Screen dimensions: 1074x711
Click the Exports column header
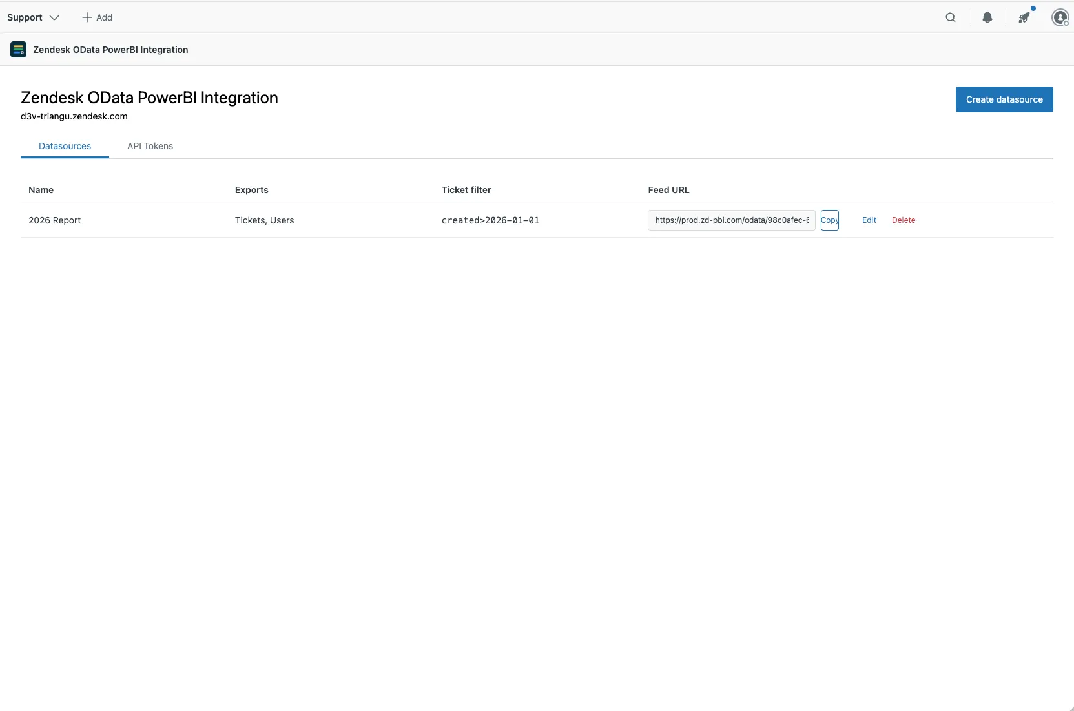coord(251,190)
